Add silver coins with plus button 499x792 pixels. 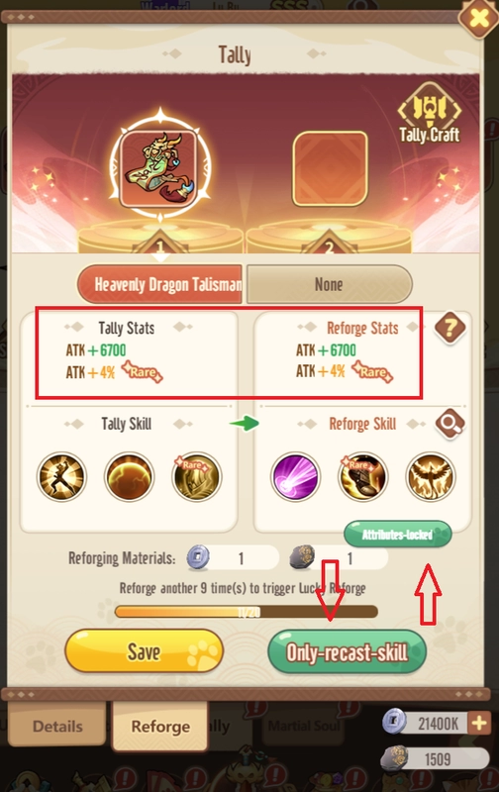pos(479,723)
